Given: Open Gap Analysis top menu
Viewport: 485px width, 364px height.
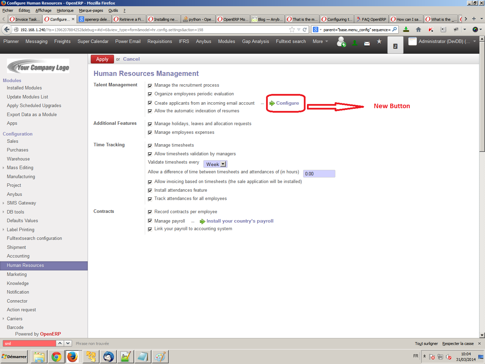Looking at the screenshot, I should coord(255,42).
